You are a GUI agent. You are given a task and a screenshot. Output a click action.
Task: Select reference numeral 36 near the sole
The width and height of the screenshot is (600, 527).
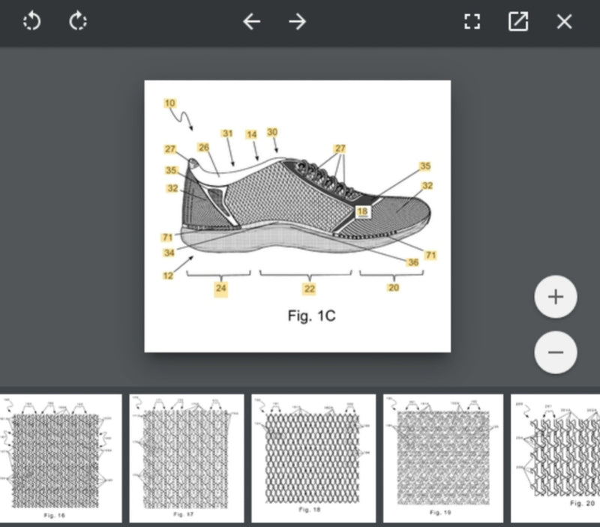tap(412, 262)
